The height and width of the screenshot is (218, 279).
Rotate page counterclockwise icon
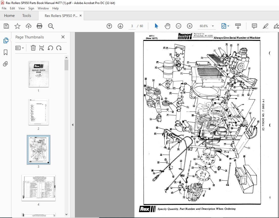(50, 48)
